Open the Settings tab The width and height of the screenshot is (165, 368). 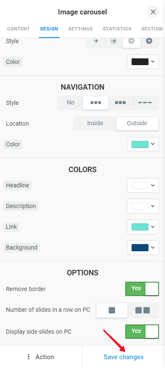point(80,29)
